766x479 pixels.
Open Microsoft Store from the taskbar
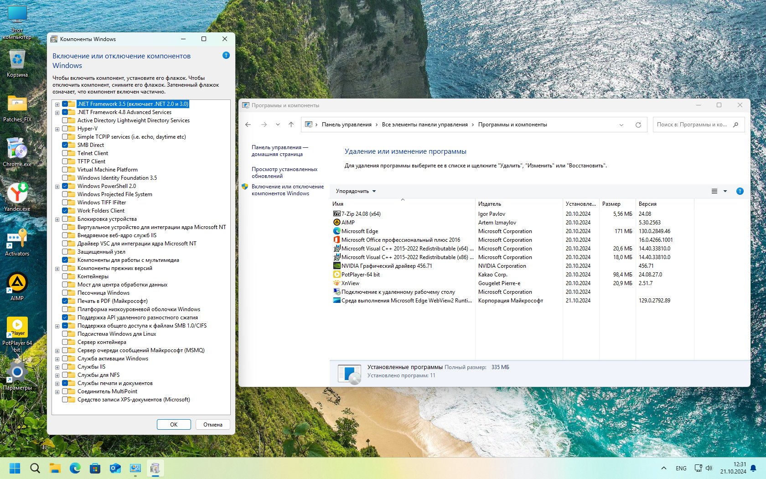tap(95, 468)
